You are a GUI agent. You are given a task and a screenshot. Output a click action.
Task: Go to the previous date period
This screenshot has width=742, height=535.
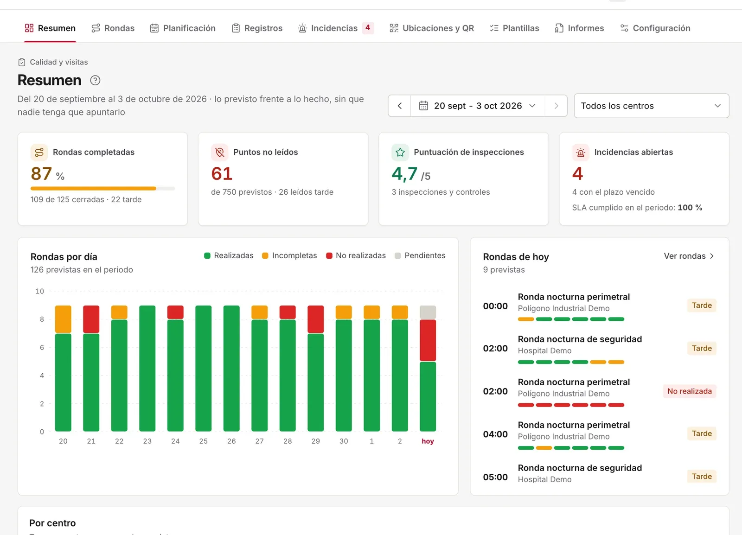[400, 106]
